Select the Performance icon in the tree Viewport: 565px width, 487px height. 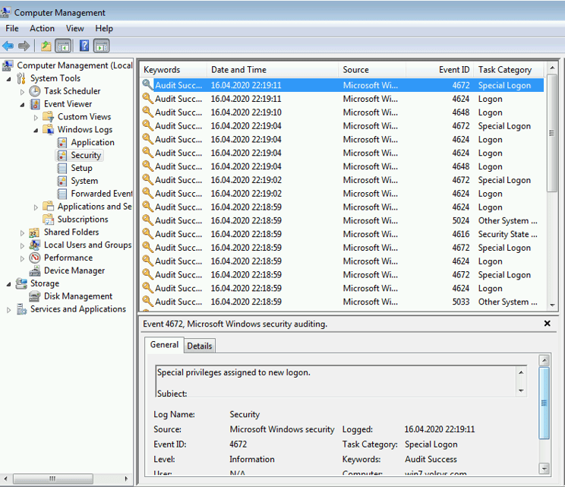tap(35, 258)
